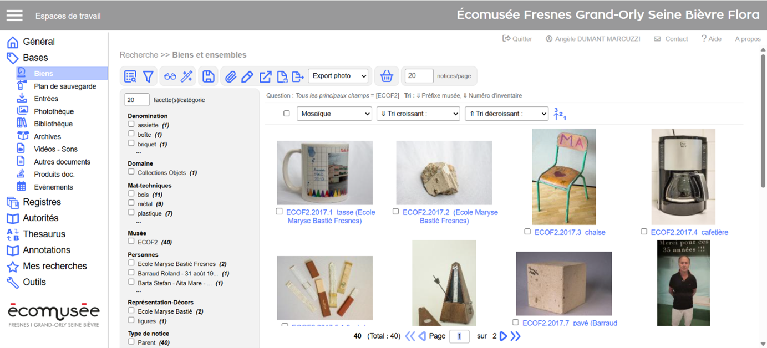The height and width of the screenshot is (348, 767).
Task: Open the Export photo dropdown
Action: 338,76
